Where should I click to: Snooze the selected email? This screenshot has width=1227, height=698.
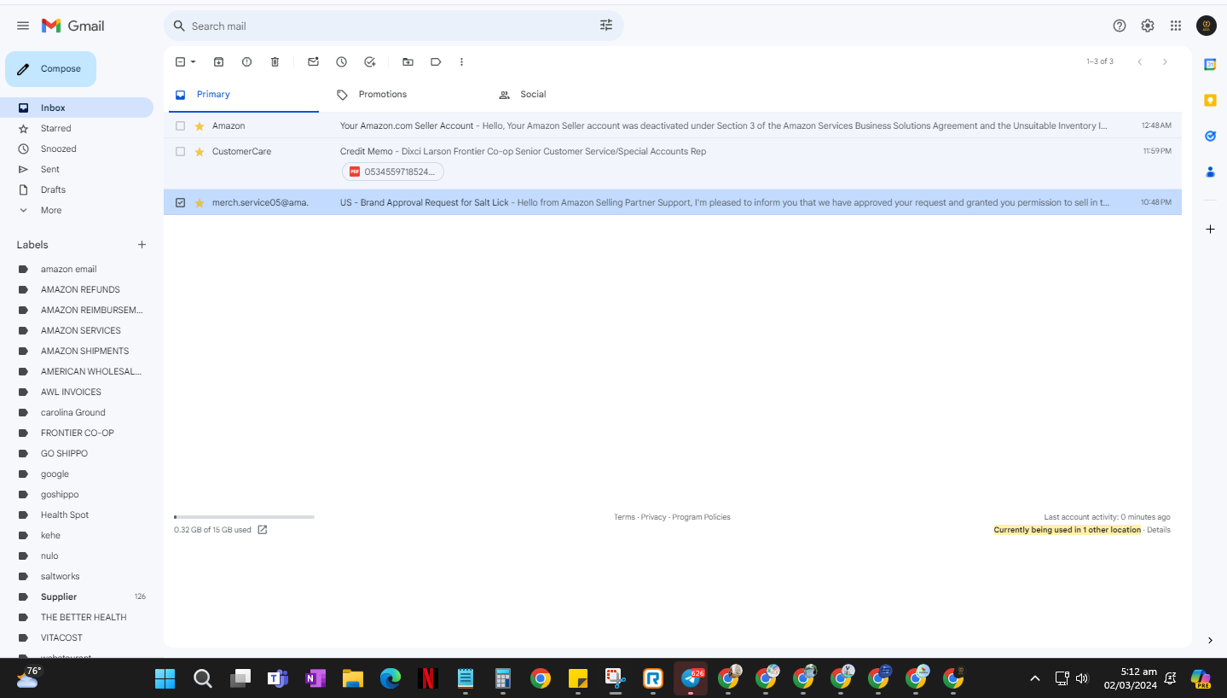pyautogui.click(x=341, y=61)
